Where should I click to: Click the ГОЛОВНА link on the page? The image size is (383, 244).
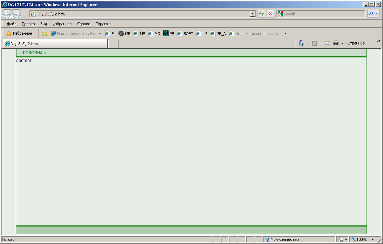33,53
